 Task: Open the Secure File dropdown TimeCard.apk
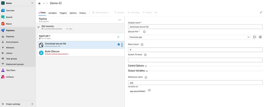point(189,37)
